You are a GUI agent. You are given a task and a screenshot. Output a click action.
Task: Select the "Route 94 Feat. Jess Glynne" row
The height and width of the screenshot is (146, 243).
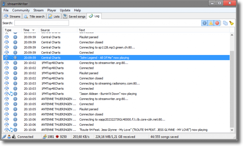[x=116, y=130]
